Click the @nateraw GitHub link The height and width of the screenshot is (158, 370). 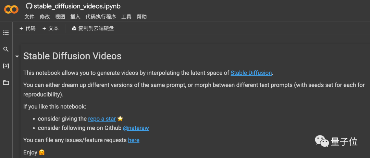point(136,128)
